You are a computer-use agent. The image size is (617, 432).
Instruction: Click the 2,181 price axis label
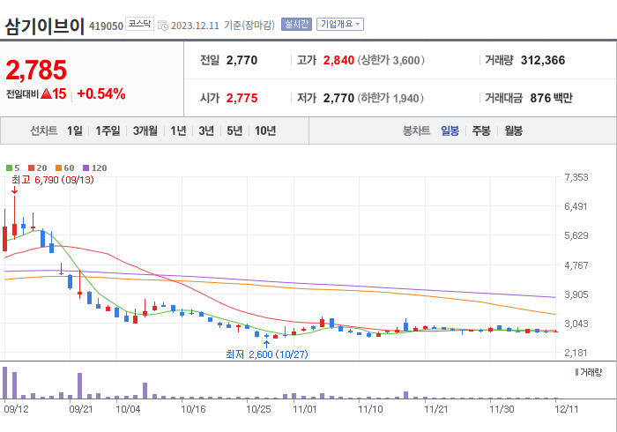point(576,353)
